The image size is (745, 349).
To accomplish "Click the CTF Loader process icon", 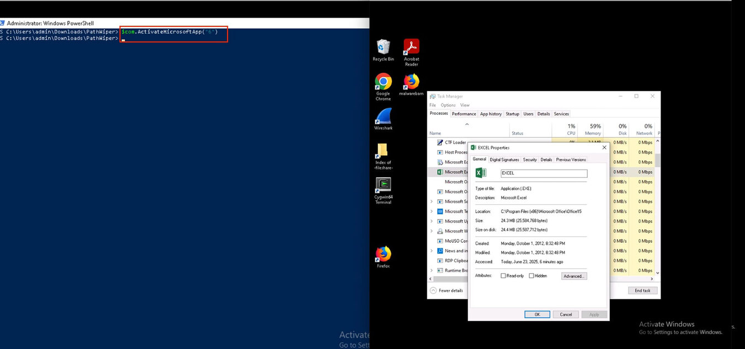I will tap(440, 142).
